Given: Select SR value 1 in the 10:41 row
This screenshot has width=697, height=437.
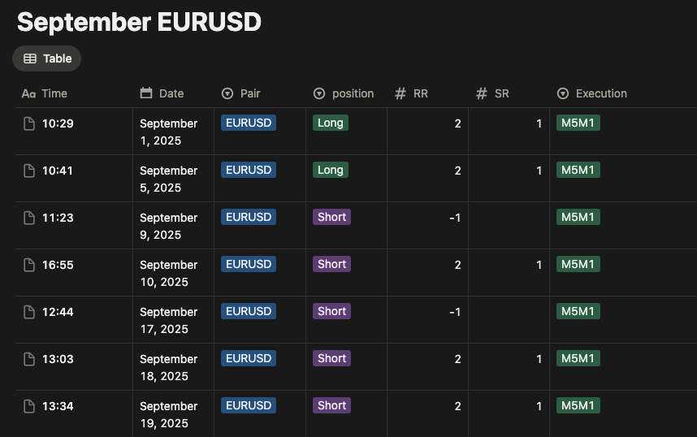Looking at the screenshot, I should [x=539, y=171].
